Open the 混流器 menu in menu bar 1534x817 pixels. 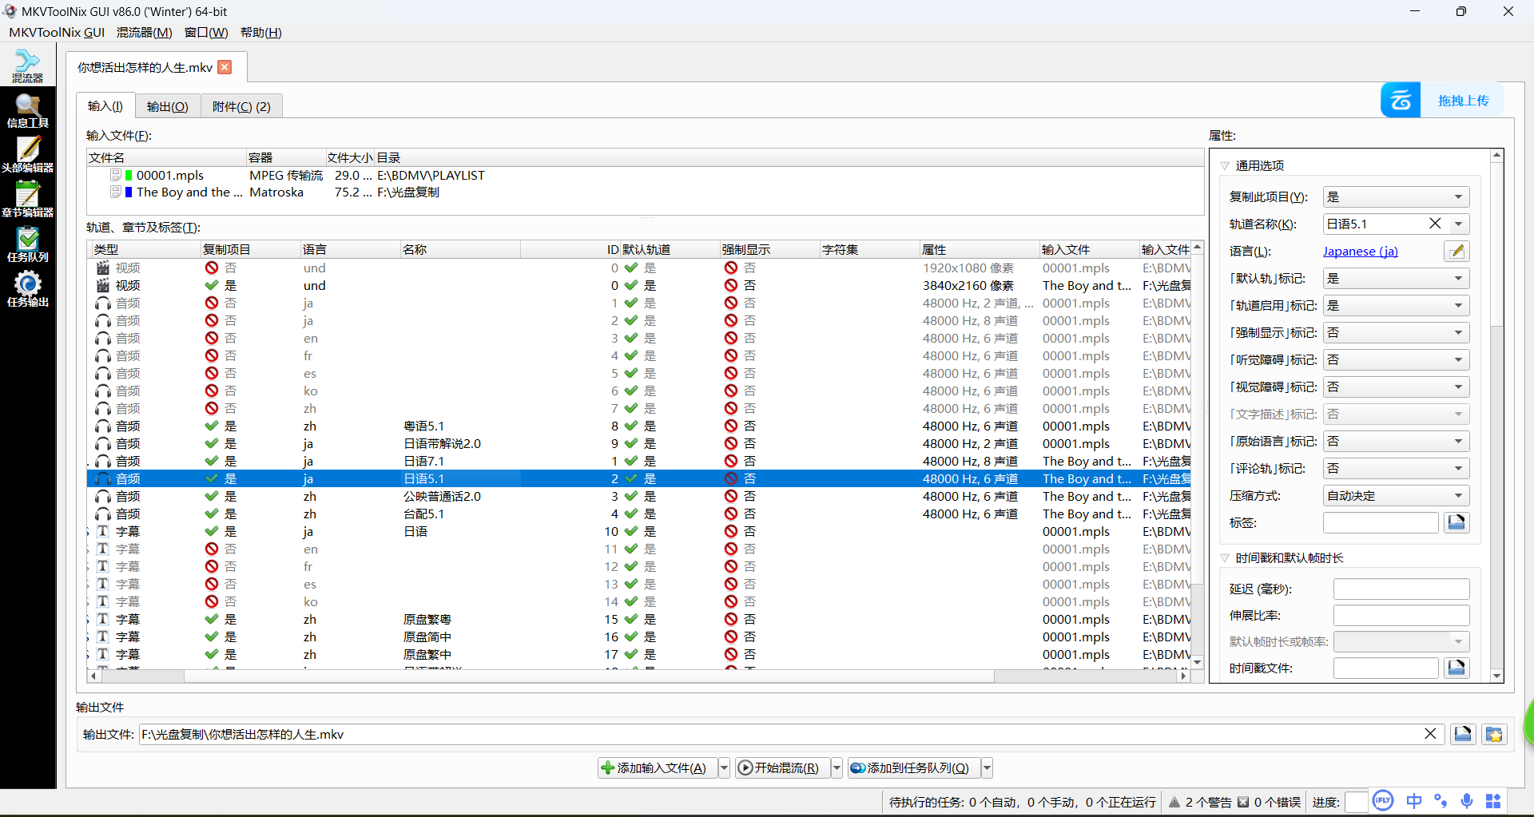click(x=144, y=33)
